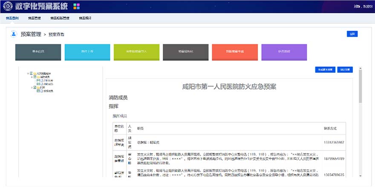
Task: Open the 预案统计 tab
Action: pos(85,18)
